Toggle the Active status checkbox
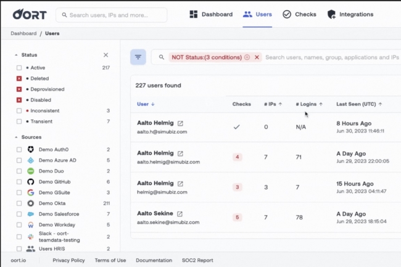Viewport: 401px width, 267px height. (x=19, y=68)
